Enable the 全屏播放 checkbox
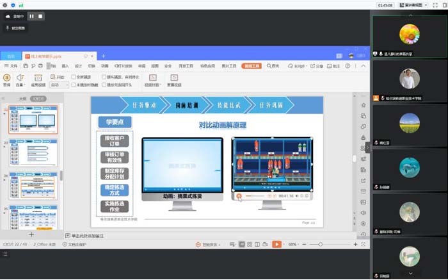 pyautogui.click(x=74, y=77)
